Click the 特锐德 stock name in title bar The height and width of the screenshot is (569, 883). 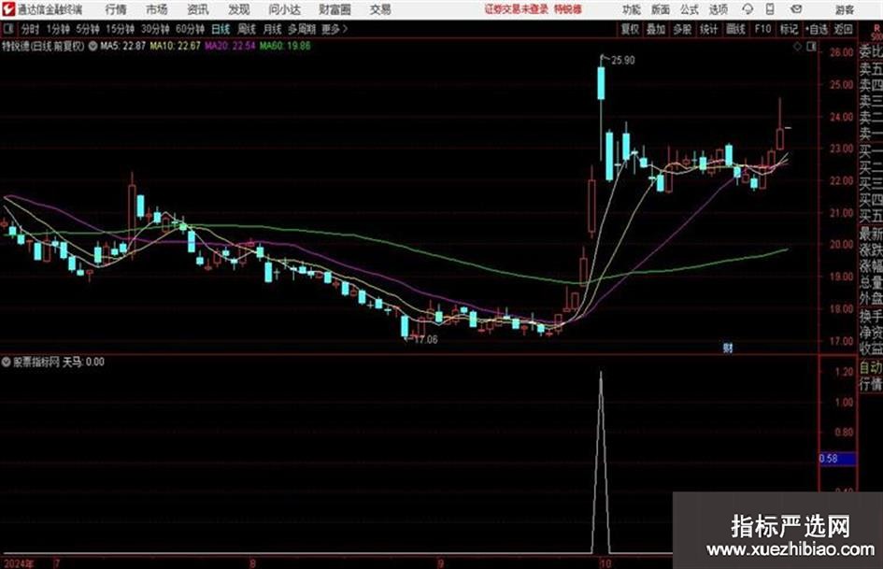coord(568,9)
